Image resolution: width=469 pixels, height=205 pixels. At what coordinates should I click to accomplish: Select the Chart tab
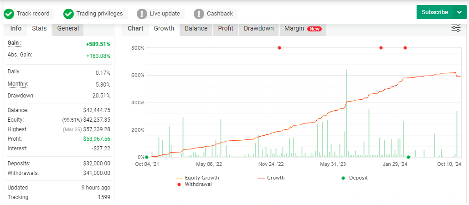pos(135,28)
